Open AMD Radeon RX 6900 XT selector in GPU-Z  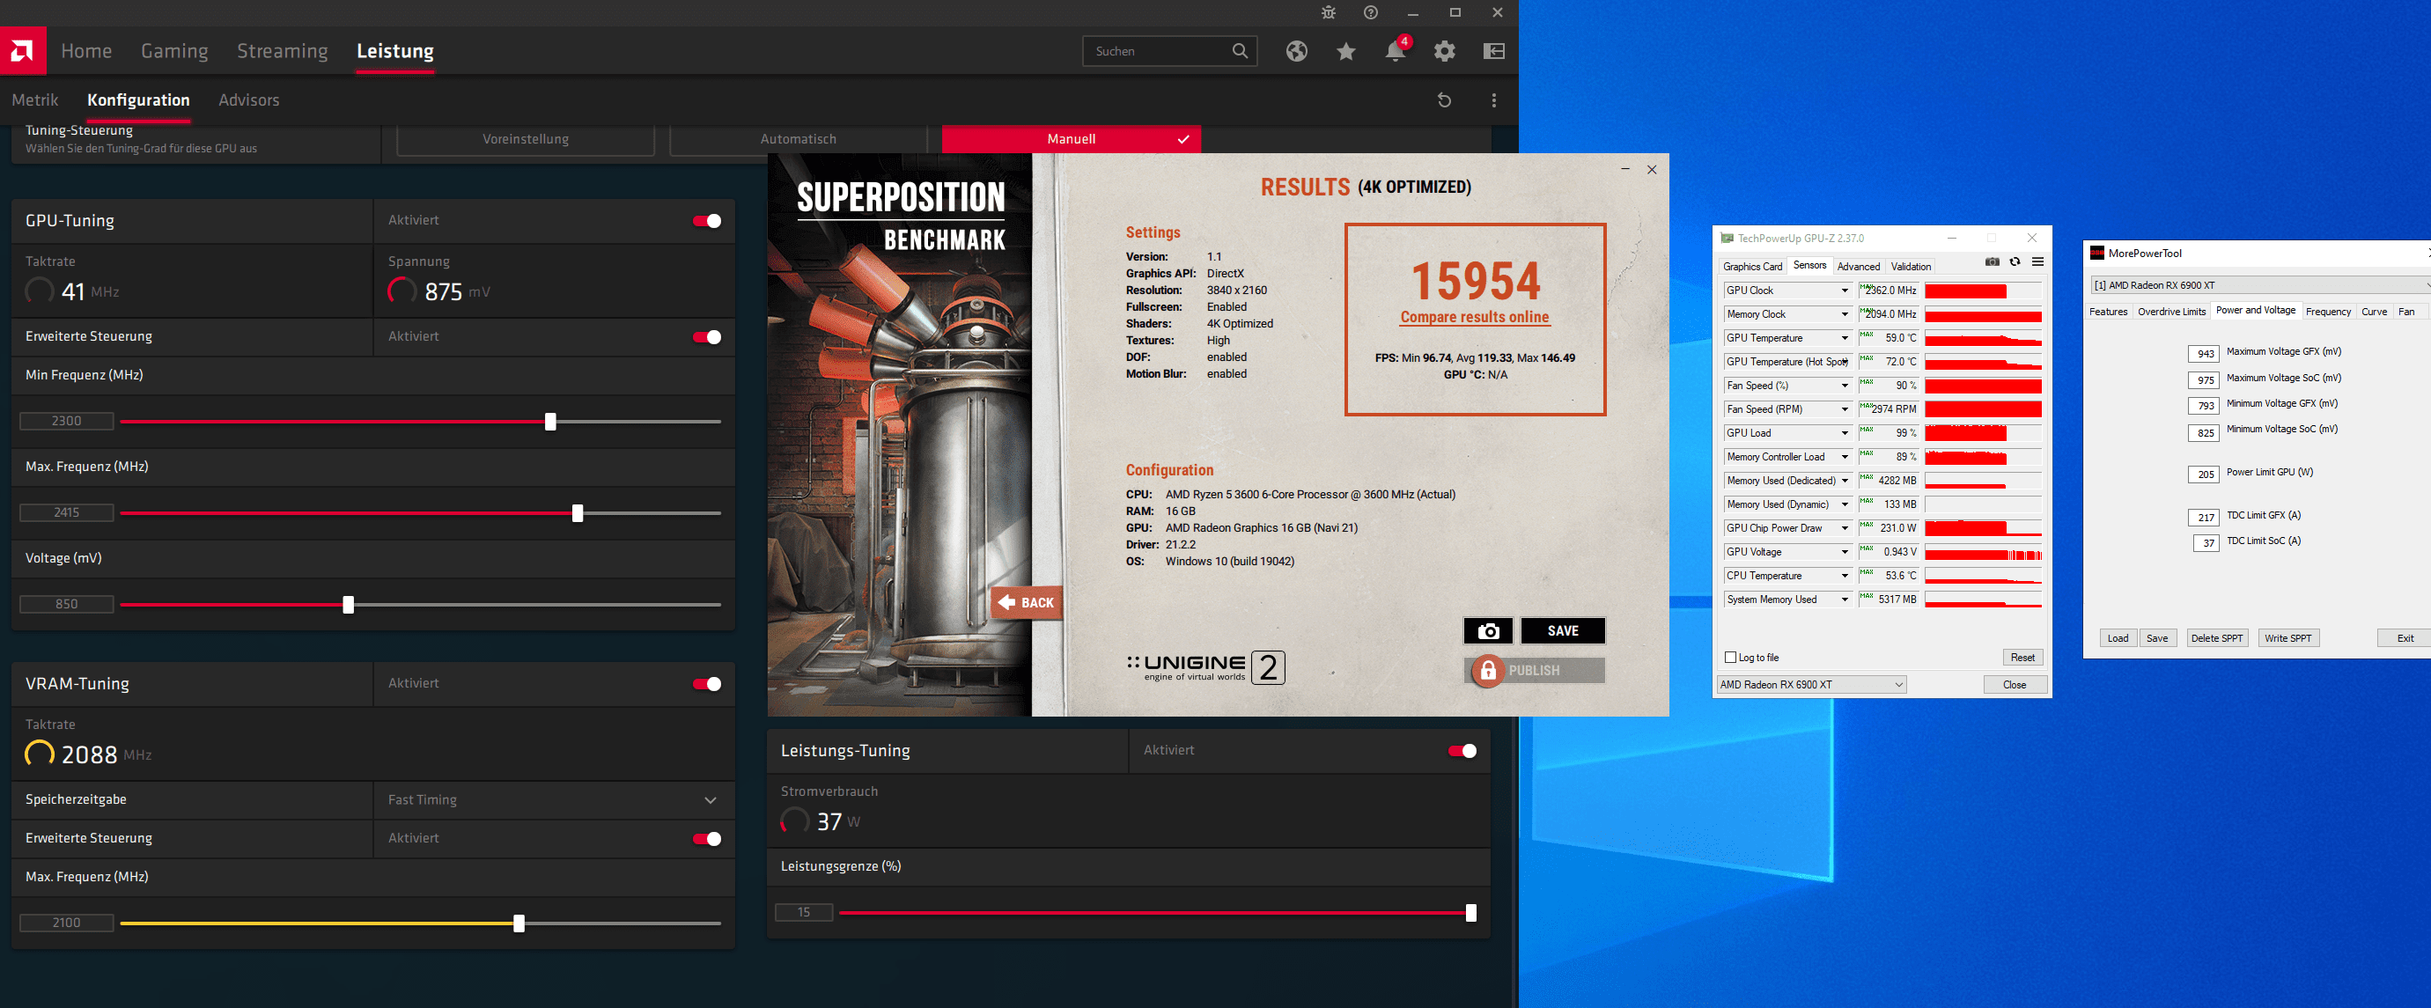click(x=1812, y=685)
